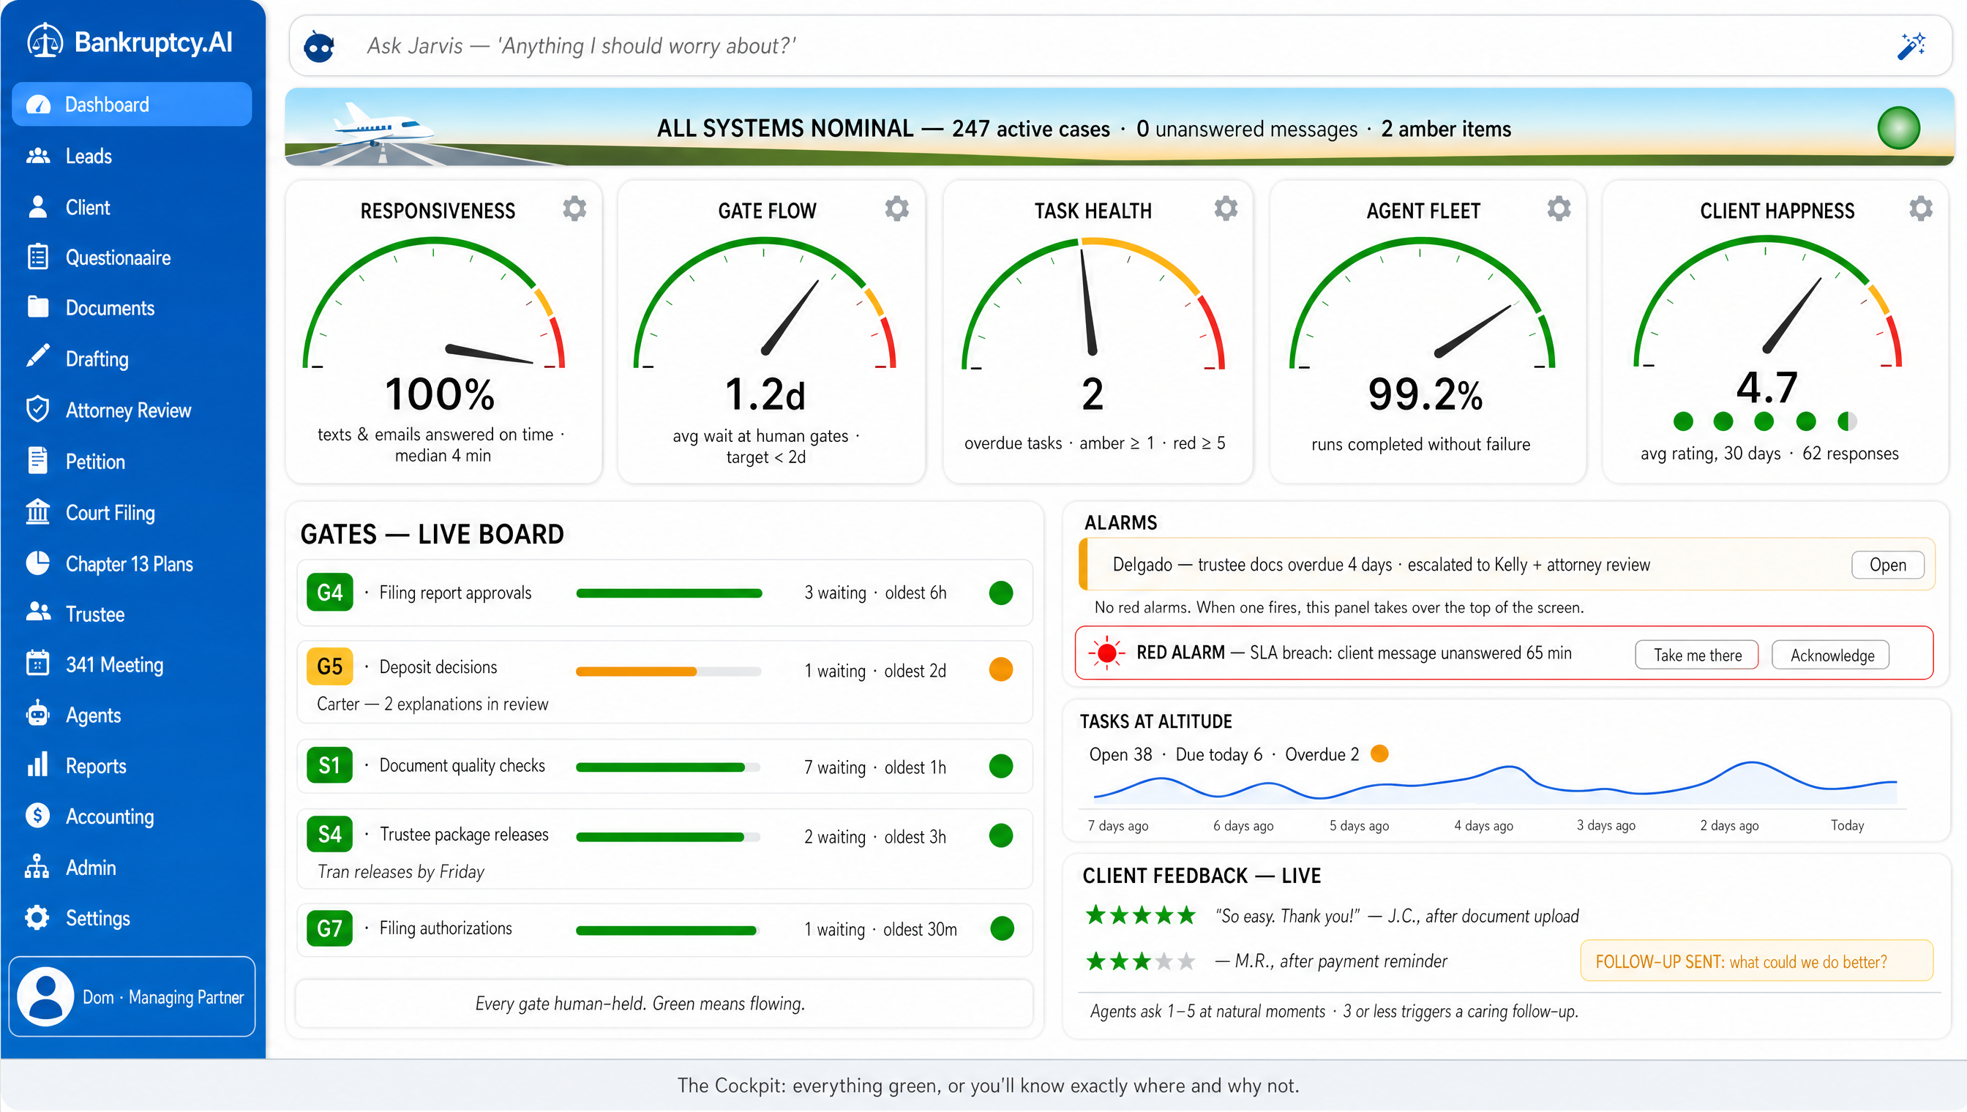
Task: Click the '4.7' Client Happiness value
Action: 1766,387
